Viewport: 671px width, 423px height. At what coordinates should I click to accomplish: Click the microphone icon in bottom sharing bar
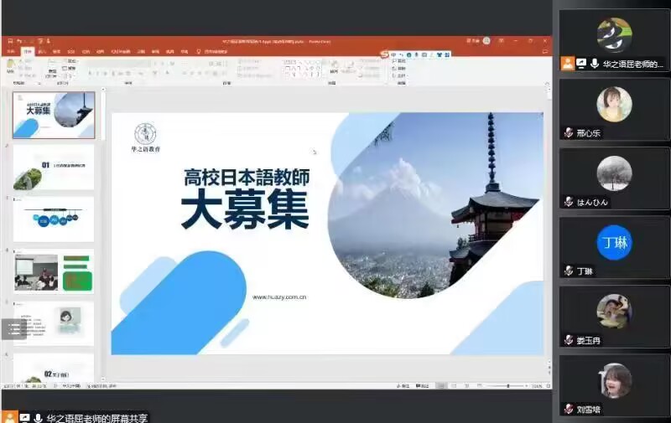click(x=38, y=417)
